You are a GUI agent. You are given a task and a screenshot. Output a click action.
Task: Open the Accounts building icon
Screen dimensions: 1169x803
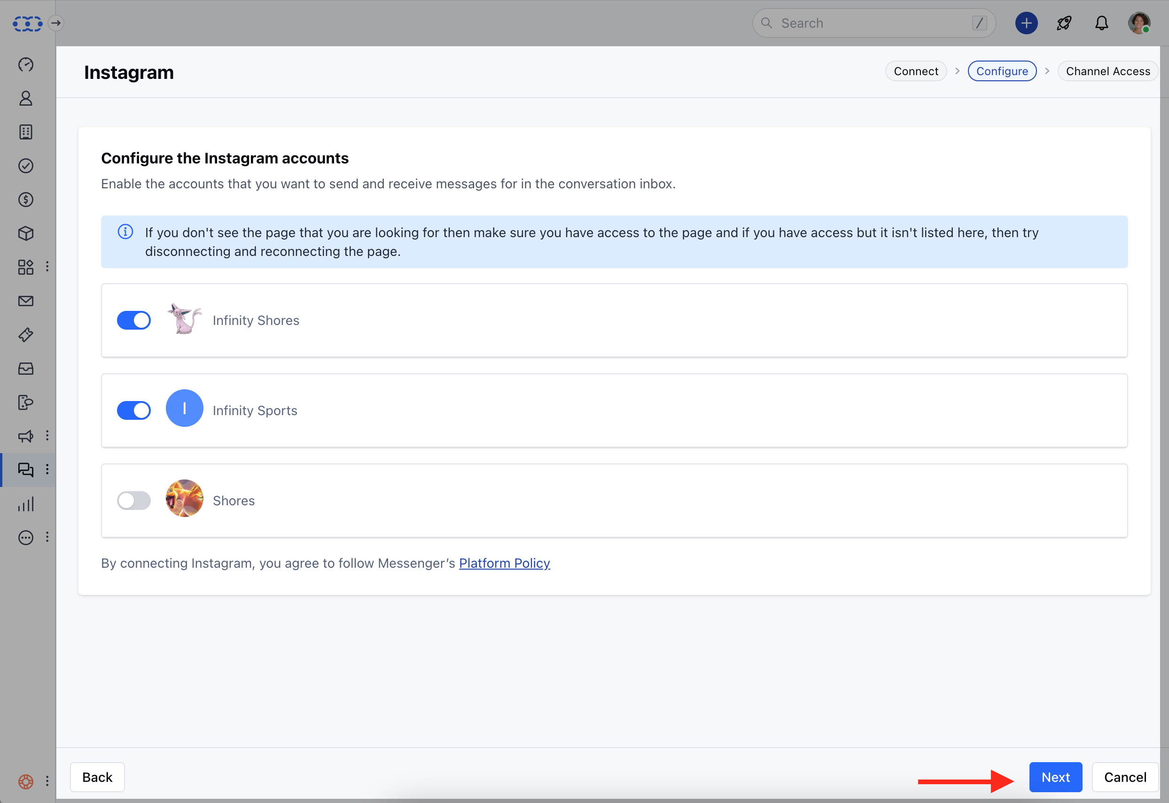coord(26,132)
